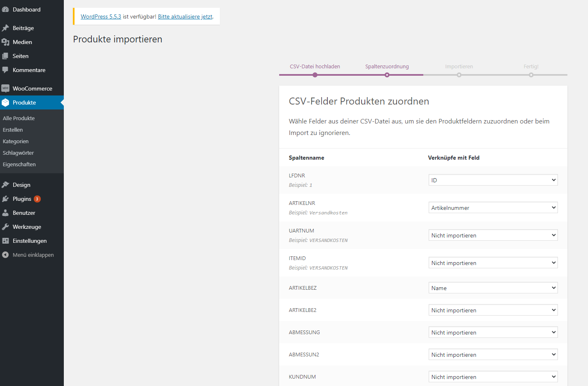Click the Dashboard gauge icon
Image resolution: width=588 pixels, height=386 pixels.
click(5, 9)
